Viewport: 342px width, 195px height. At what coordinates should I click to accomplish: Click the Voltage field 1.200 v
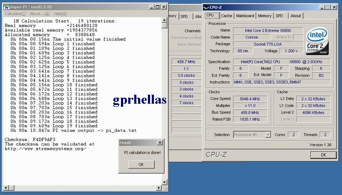click(x=291, y=51)
